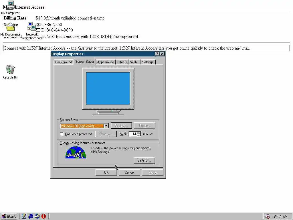Click the phone number 800-386-5550
This screenshot has height=220, width=293.
click(49, 25)
